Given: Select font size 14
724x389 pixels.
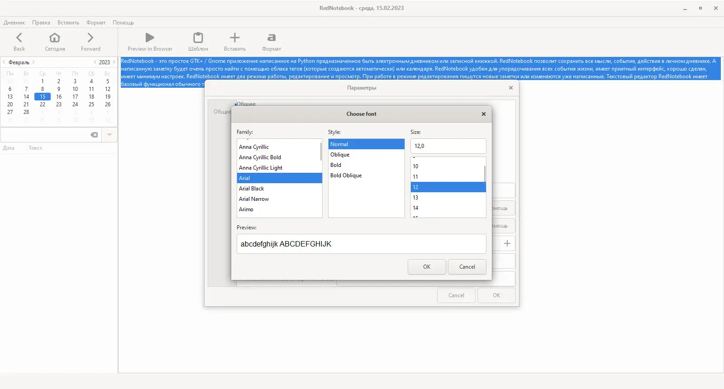Looking at the screenshot, I should tap(448, 208).
